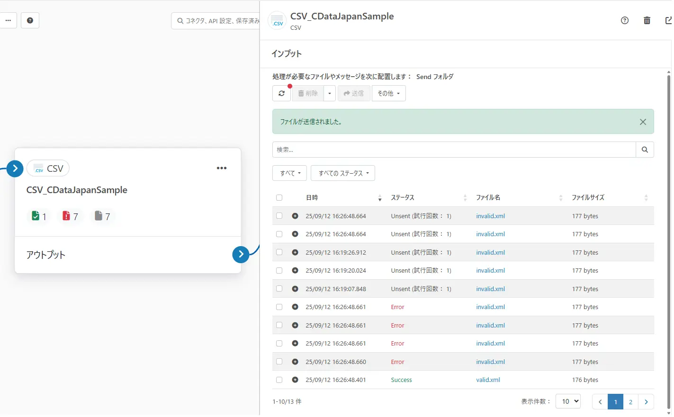
Task: Open the connector in a new window
Action: 668,20
